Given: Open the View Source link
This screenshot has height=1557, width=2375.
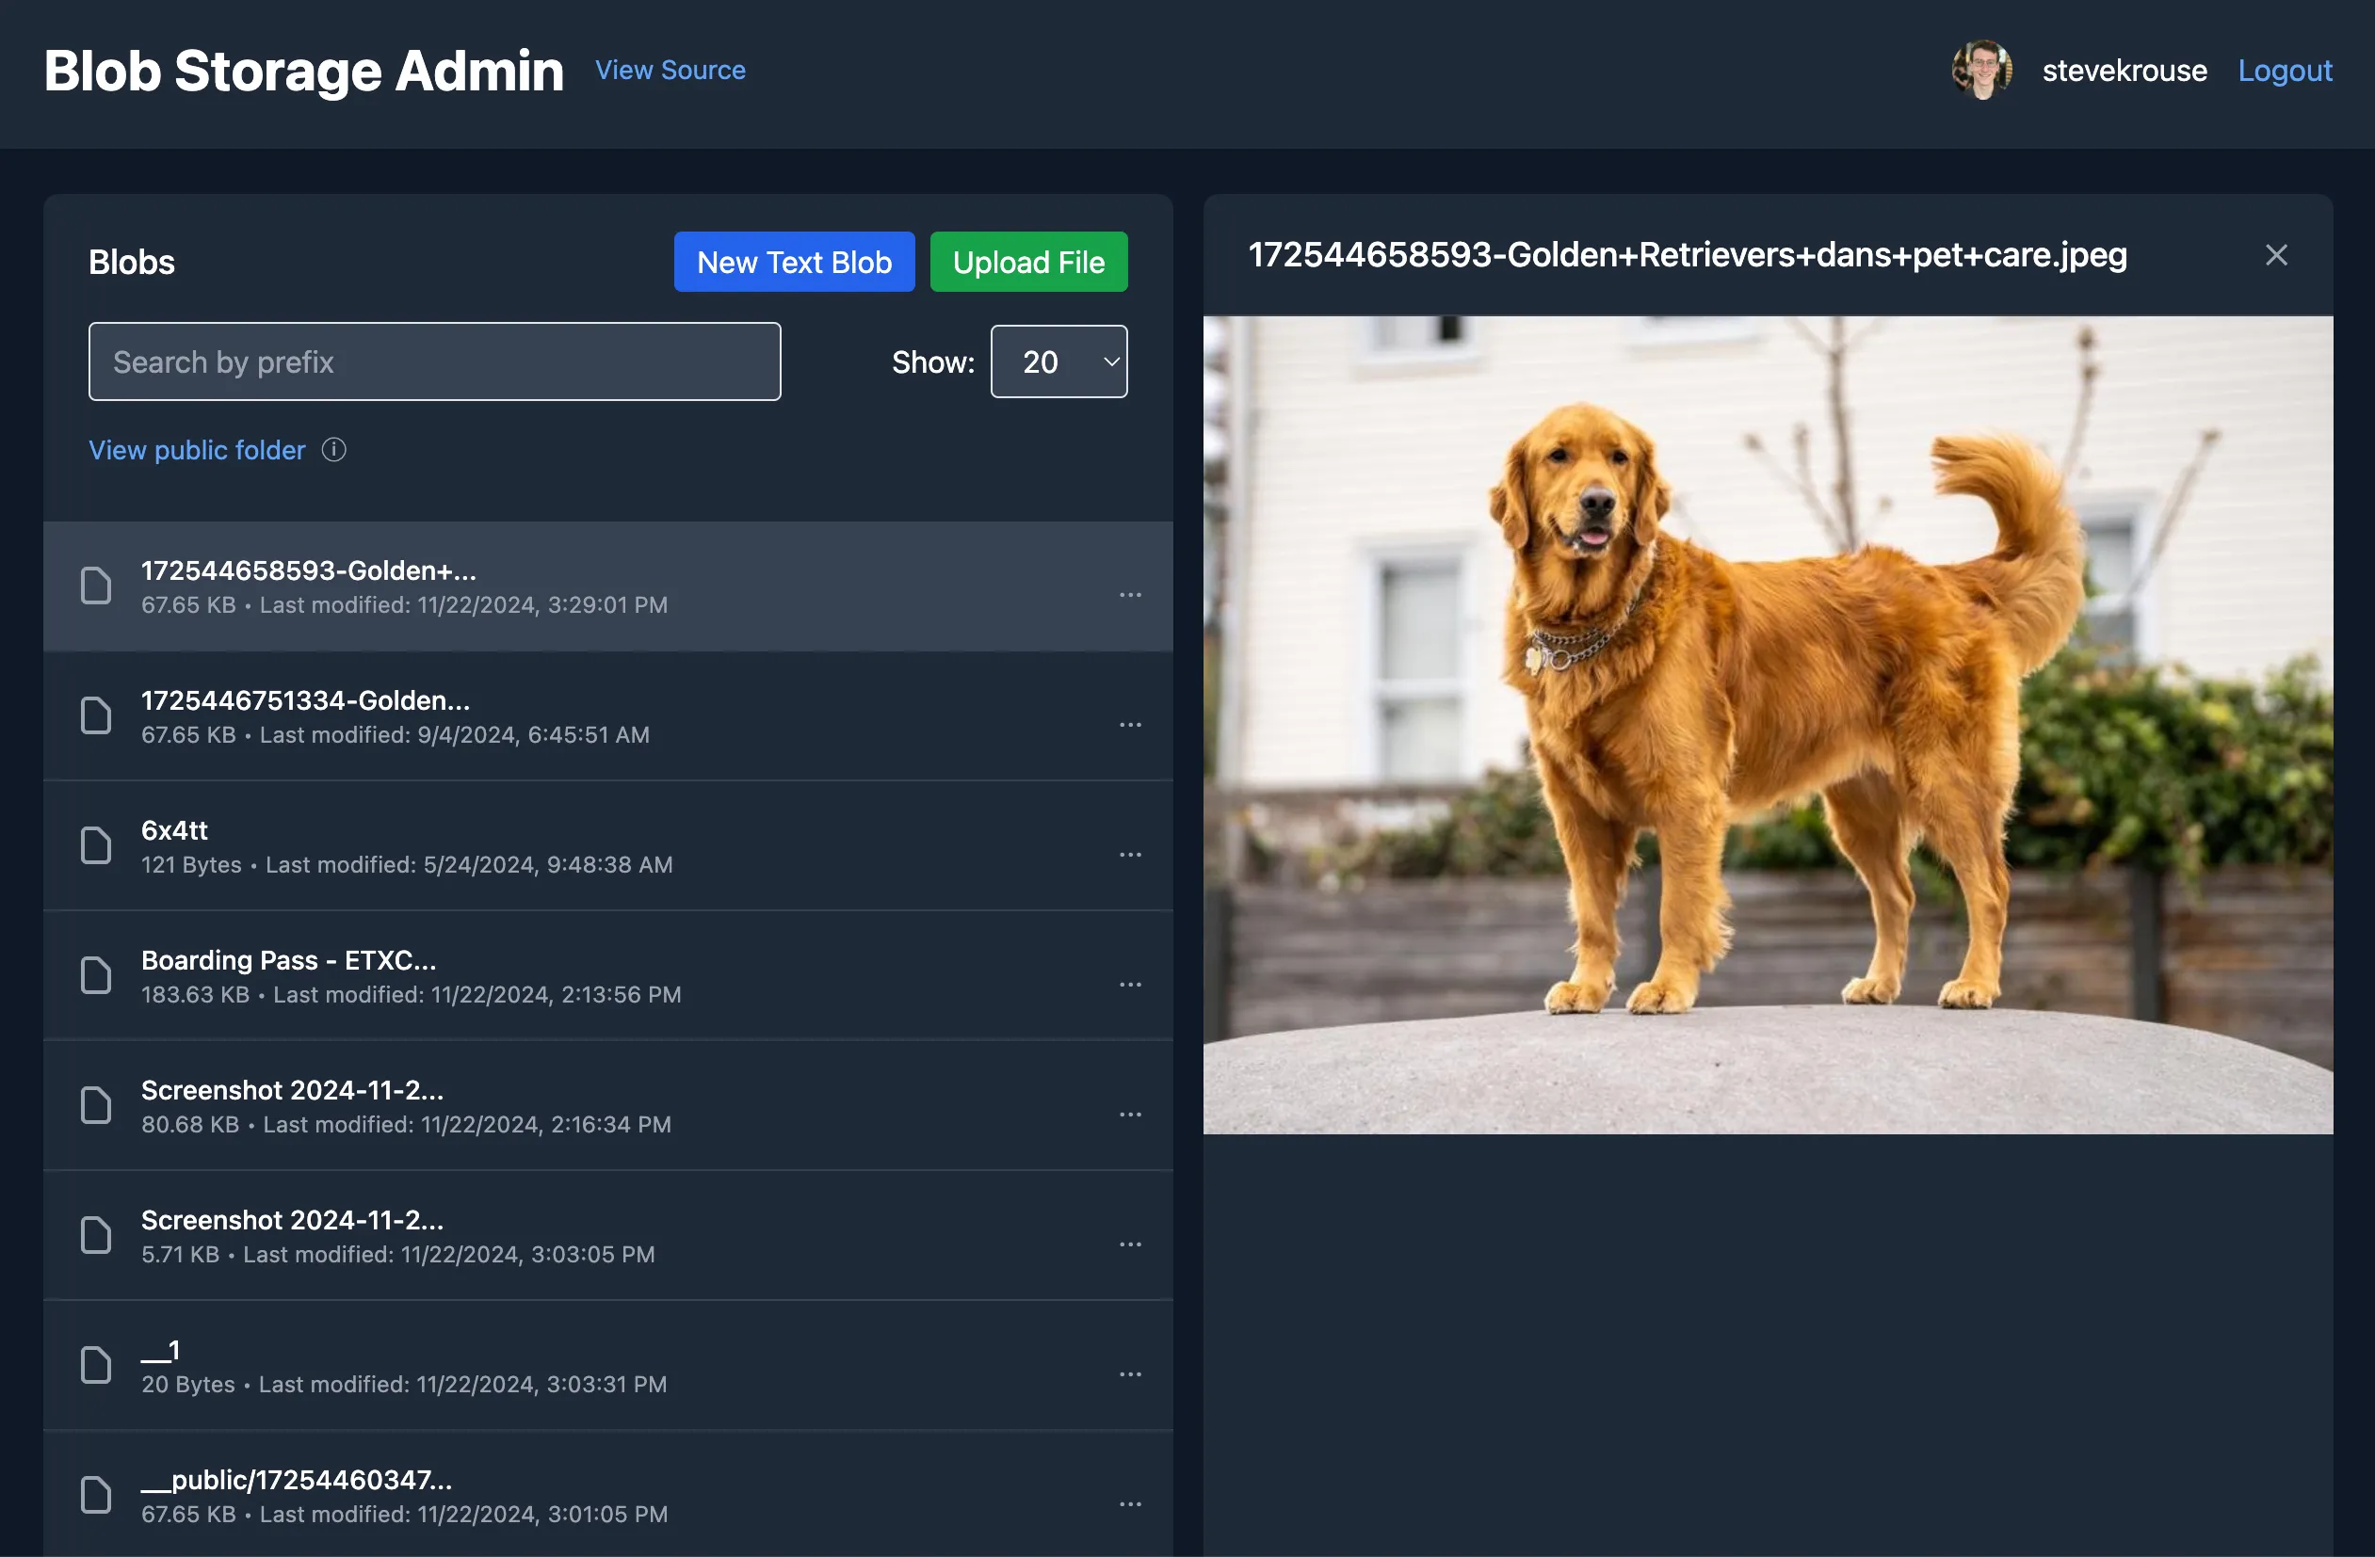Looking at the screenshot, I should 670,70.
